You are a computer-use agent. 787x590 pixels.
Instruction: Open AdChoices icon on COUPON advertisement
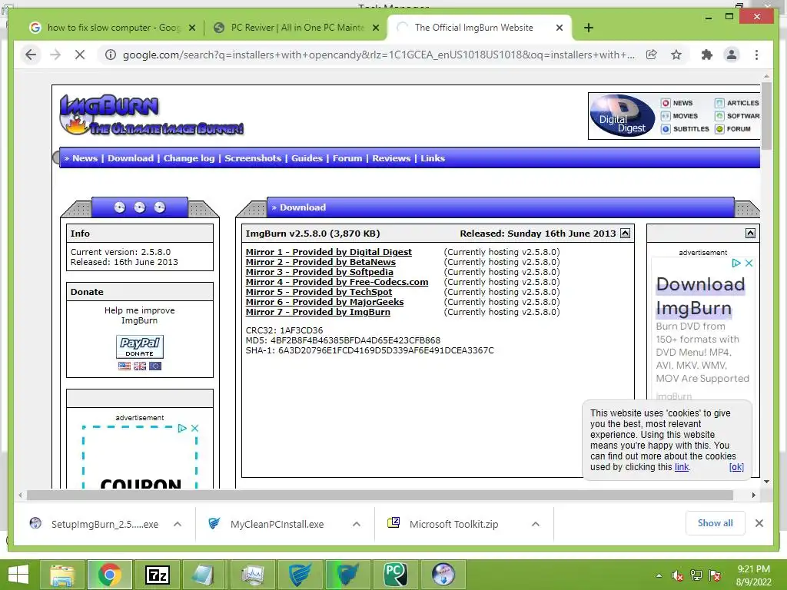182,428
